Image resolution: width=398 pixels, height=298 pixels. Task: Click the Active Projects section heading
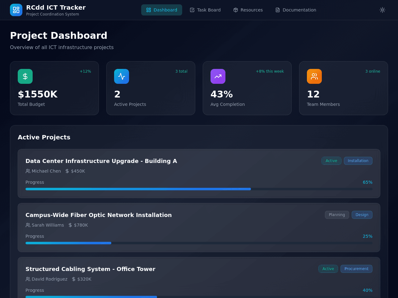44,137
